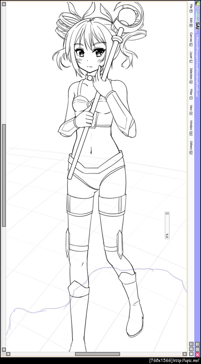The image size is (201, 364).
Task: Click the left arrow of the bottom scrollbar
Action: pos(8,354)
